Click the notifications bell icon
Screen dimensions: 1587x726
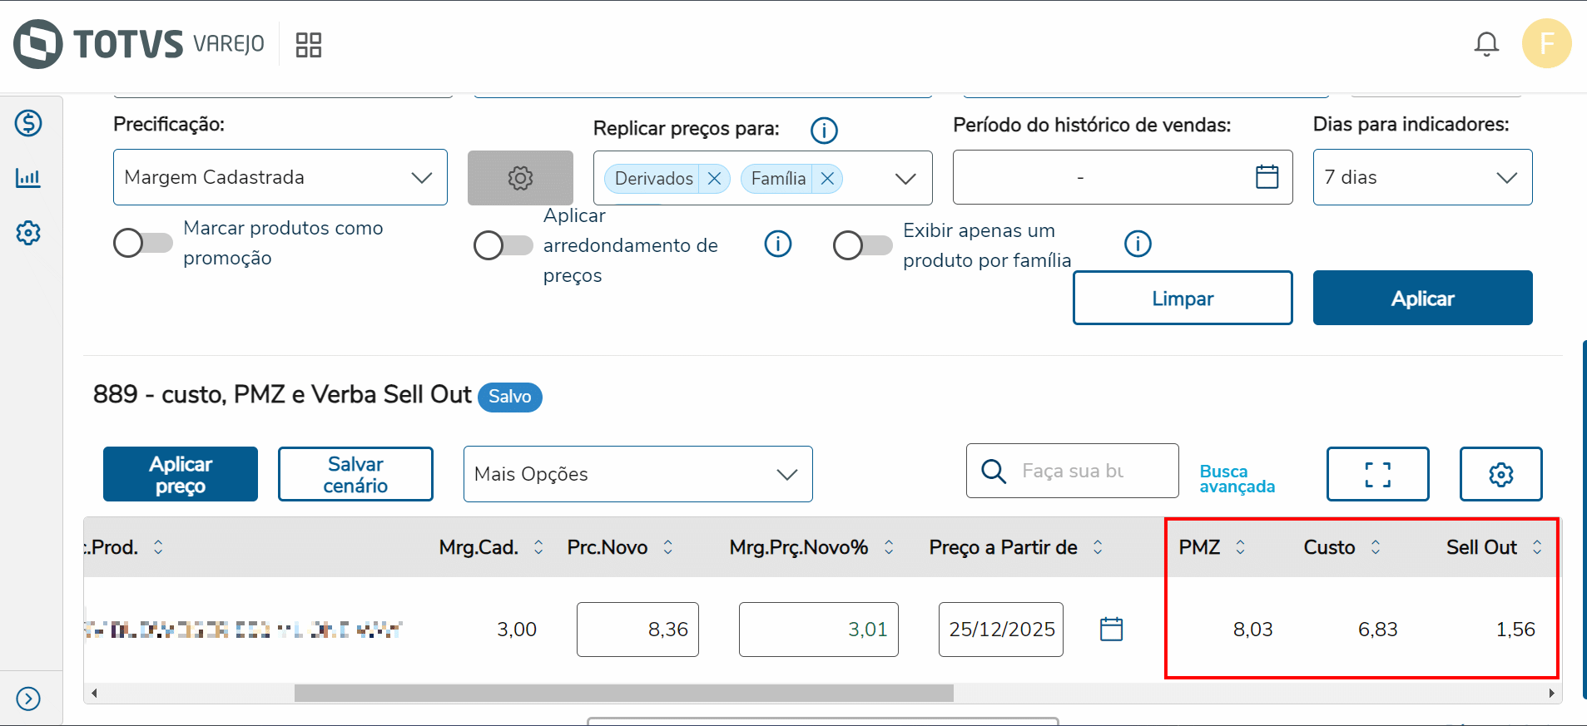(x=1486, y=44)
